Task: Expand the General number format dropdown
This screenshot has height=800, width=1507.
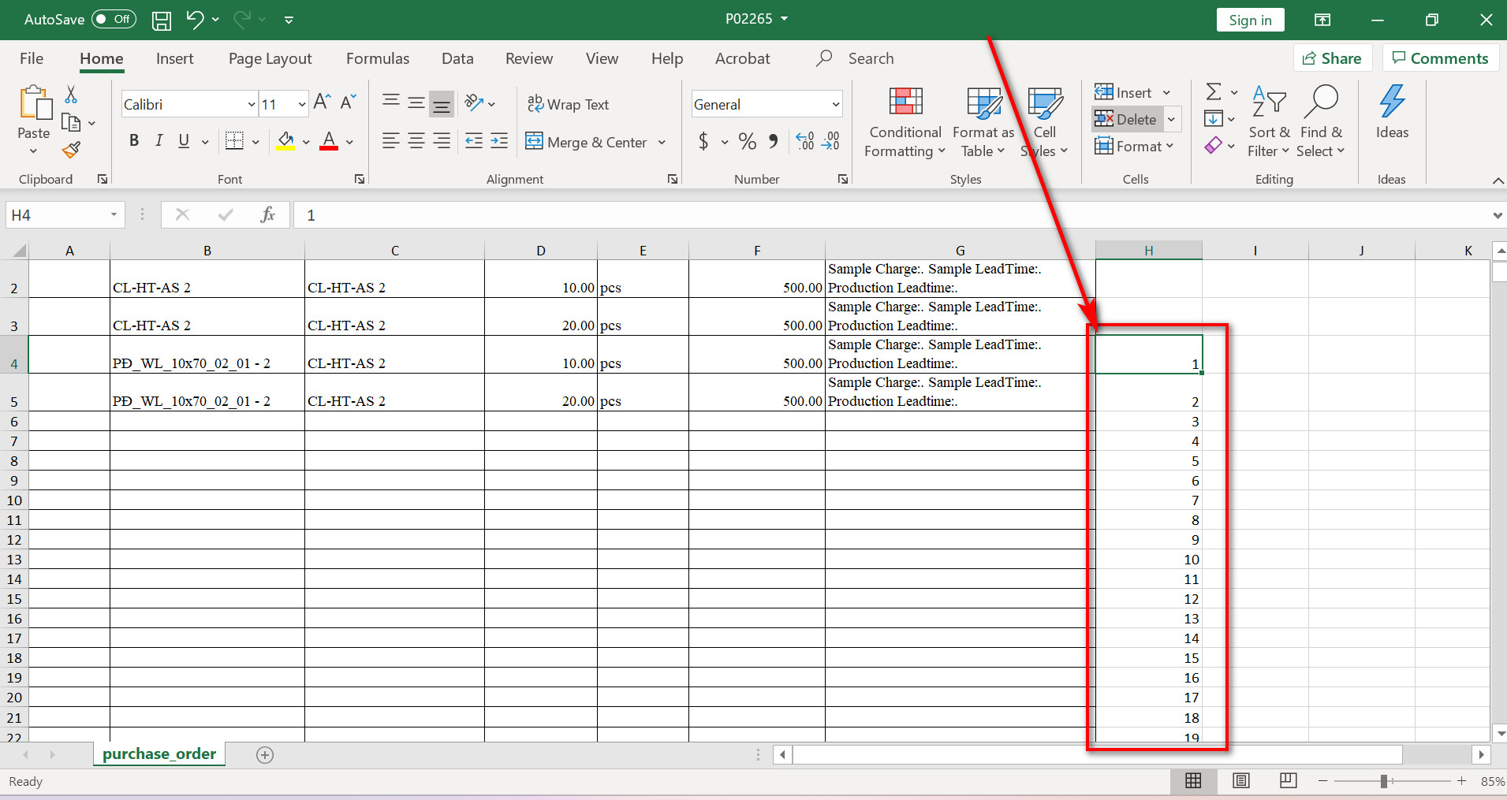Action: (835, 105)
